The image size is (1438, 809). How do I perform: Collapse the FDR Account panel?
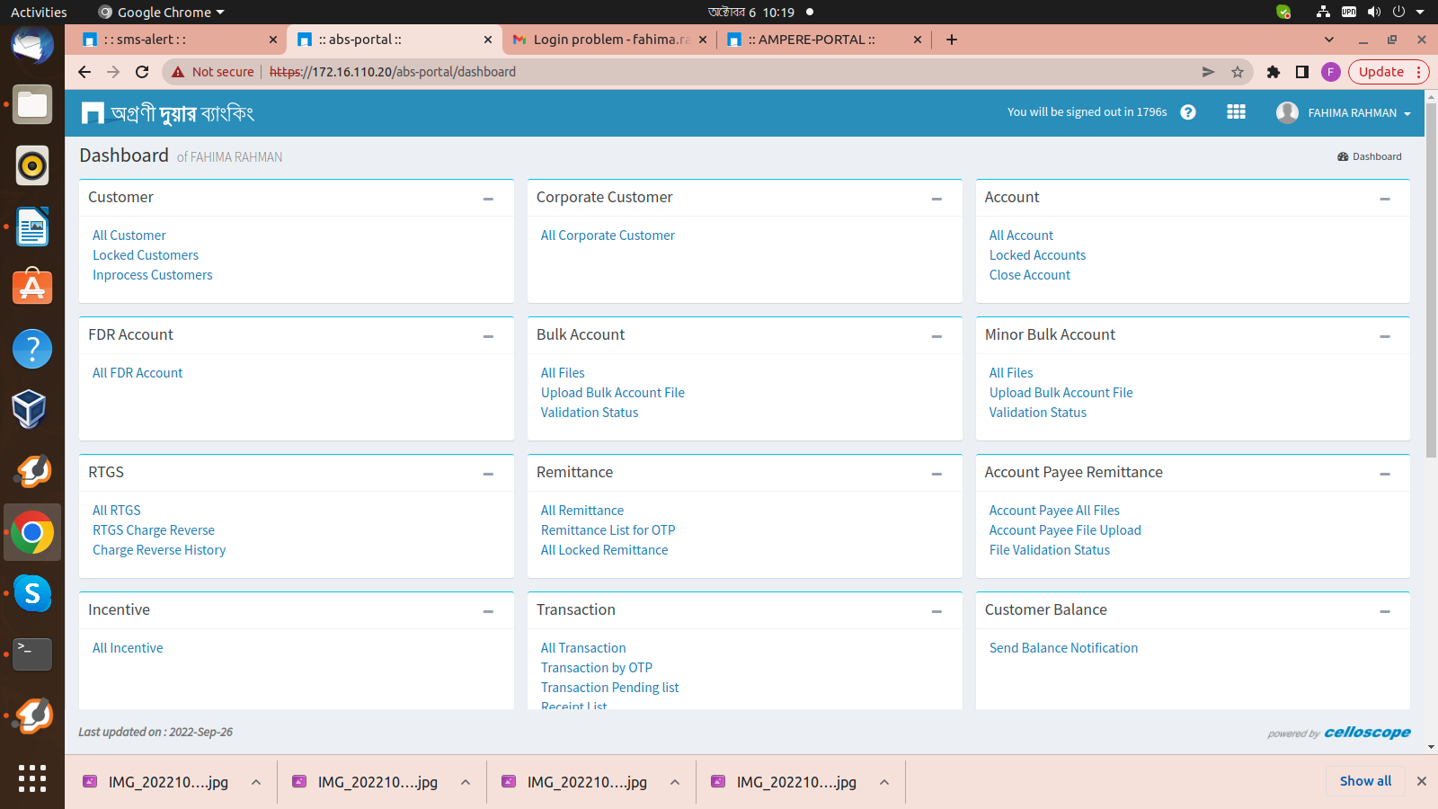click(x=488, y=336)
